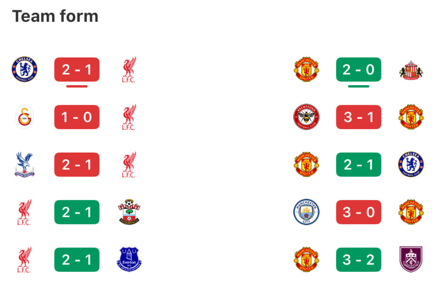The width and height of the screenshot is (436, 290).
Task: Click the Sunderland club crest
Action: (411, 69)
